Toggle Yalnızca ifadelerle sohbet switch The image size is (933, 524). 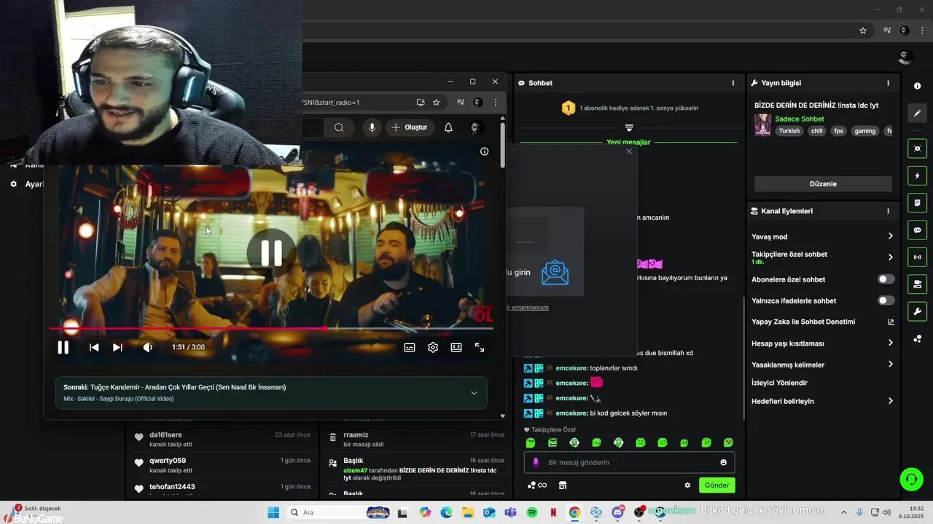coord(886,301)
